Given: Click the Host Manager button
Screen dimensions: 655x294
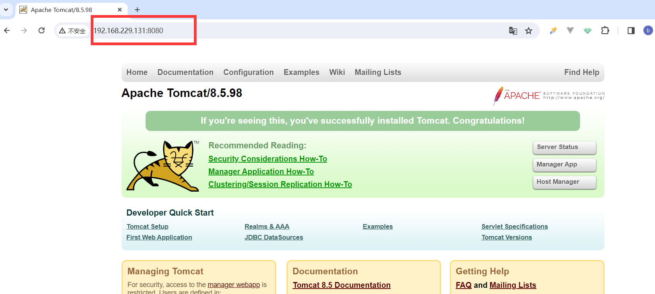Looking at the screenshot, I should pos(564,182).
